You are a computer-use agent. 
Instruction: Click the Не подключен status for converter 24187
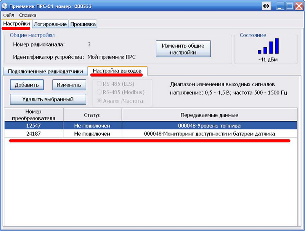point(92,133)
